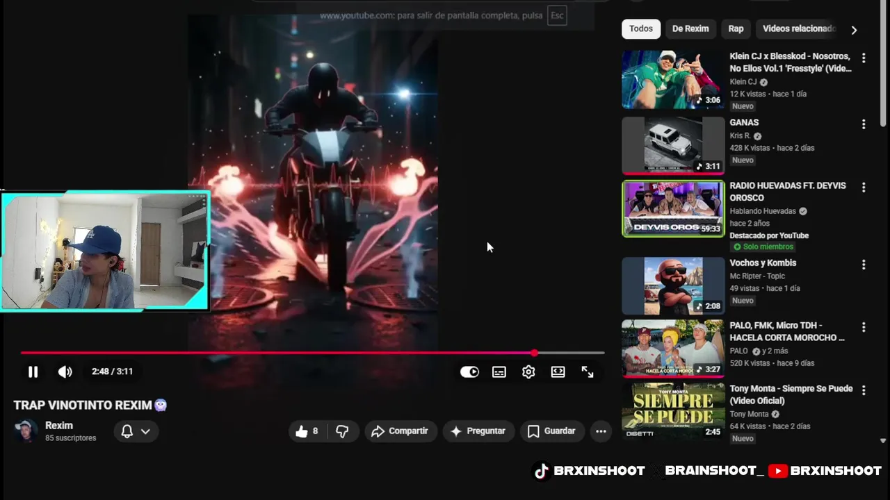Click Hablando Huevadas channel name
The width and height of the screenshot is (890, 500).
point(763,211)
